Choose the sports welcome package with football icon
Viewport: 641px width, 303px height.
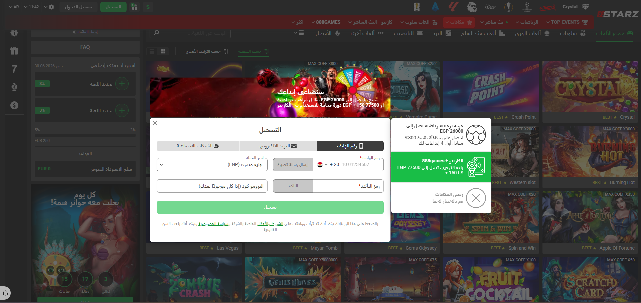pos(441,135)
